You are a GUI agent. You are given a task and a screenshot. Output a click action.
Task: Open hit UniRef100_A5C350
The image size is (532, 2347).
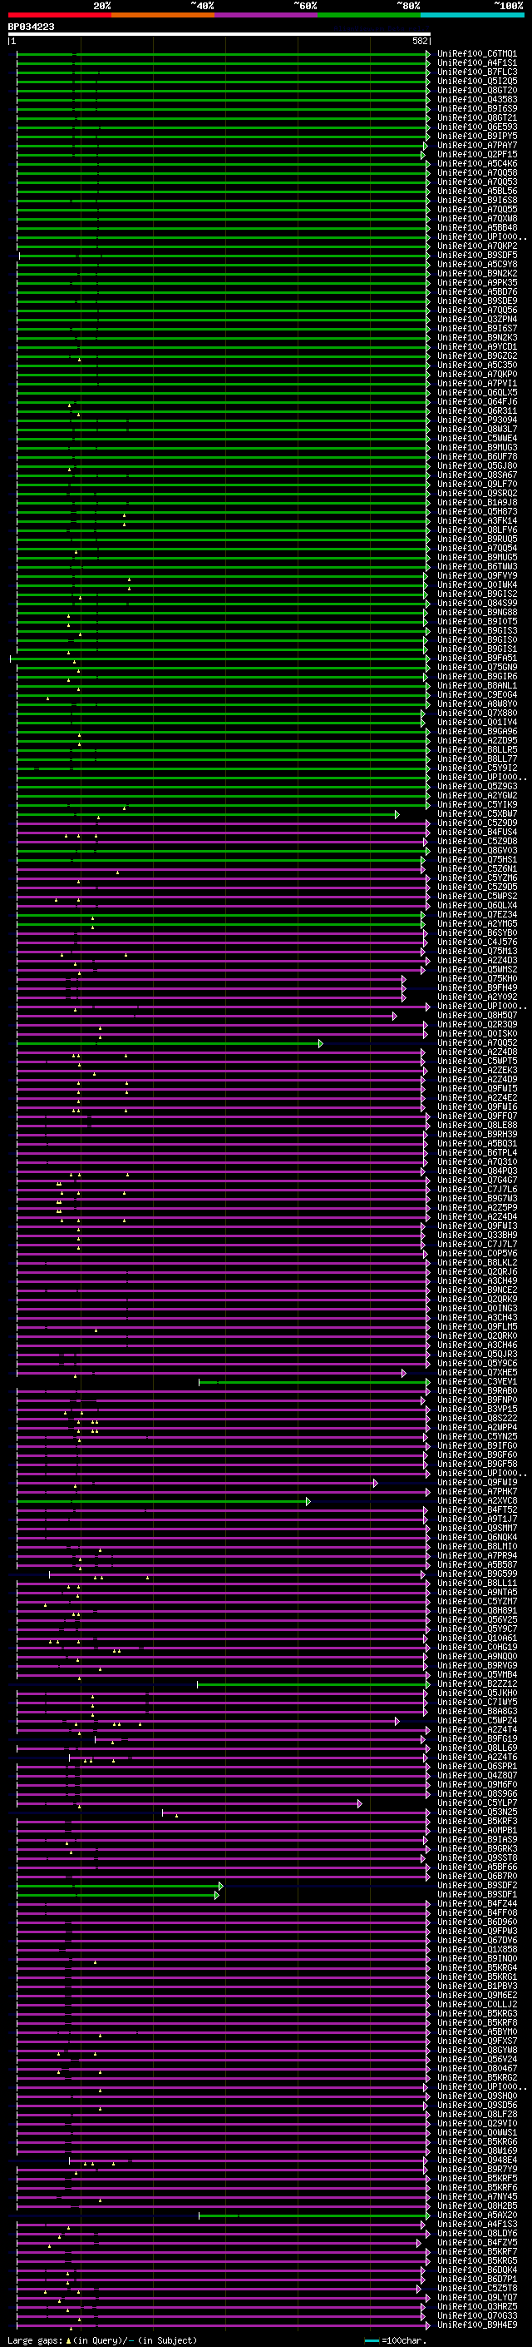click(476, 365)
